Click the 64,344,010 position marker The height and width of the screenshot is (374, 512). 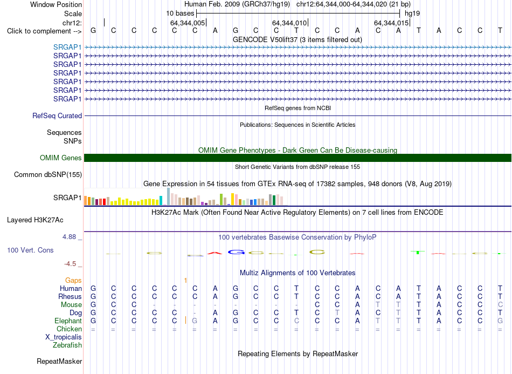289,23
